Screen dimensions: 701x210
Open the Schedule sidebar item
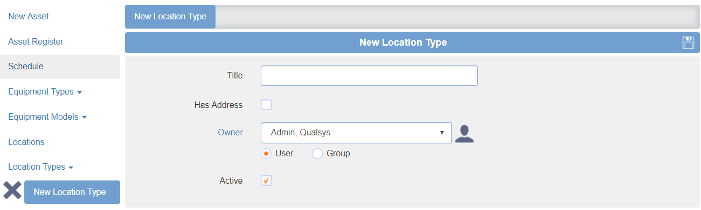click(x=60, y=67)
